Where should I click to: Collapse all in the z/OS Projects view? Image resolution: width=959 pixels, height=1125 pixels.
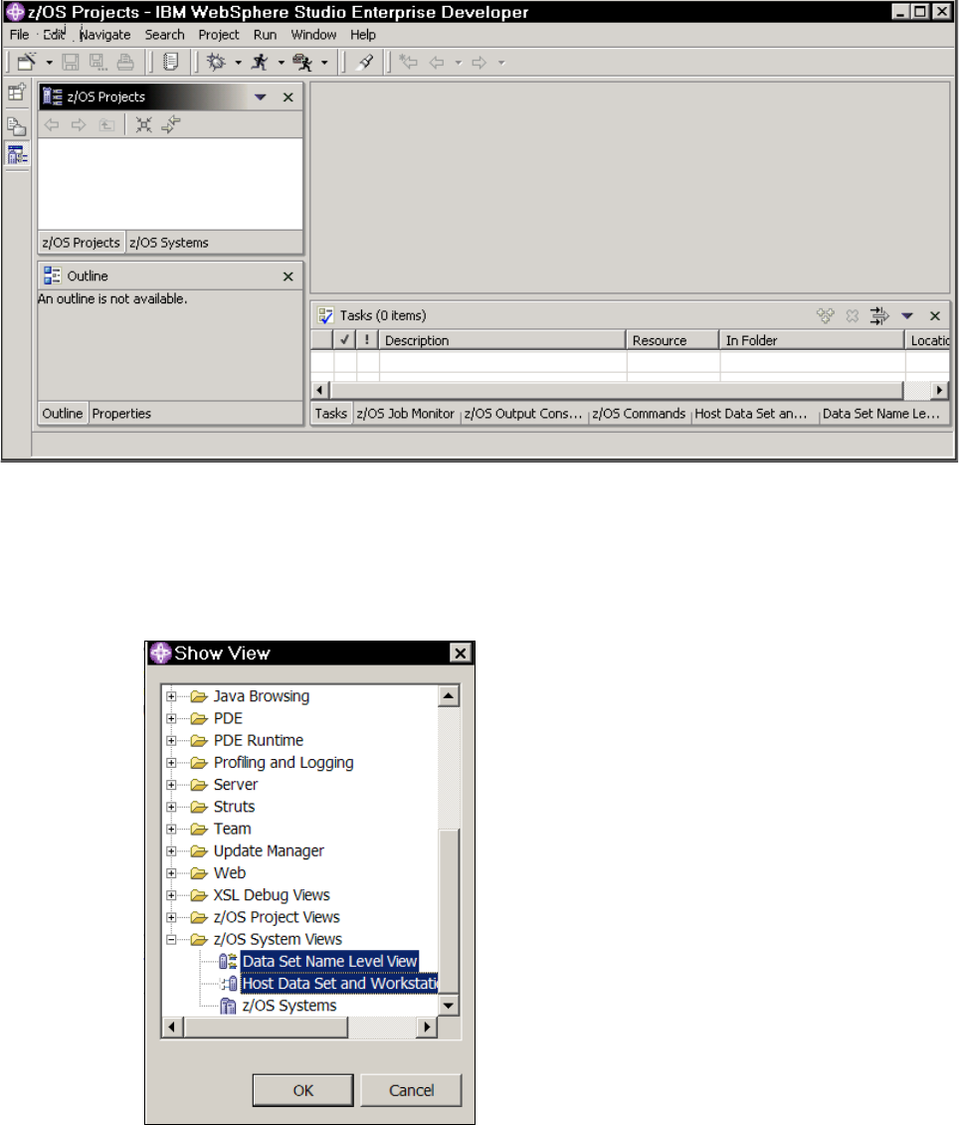pyautogui.click(x=144, y=123)
